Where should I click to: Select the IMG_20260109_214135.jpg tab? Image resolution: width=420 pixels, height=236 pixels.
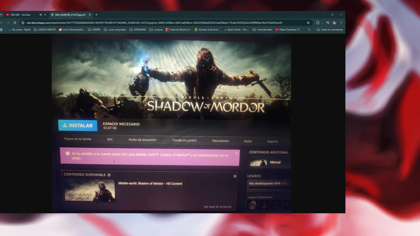tap(70, 15)
